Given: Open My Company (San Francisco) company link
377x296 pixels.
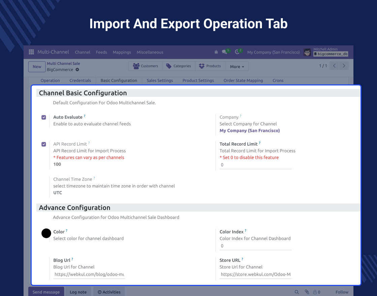Looking at the screenshot, I should pos(249,131).
